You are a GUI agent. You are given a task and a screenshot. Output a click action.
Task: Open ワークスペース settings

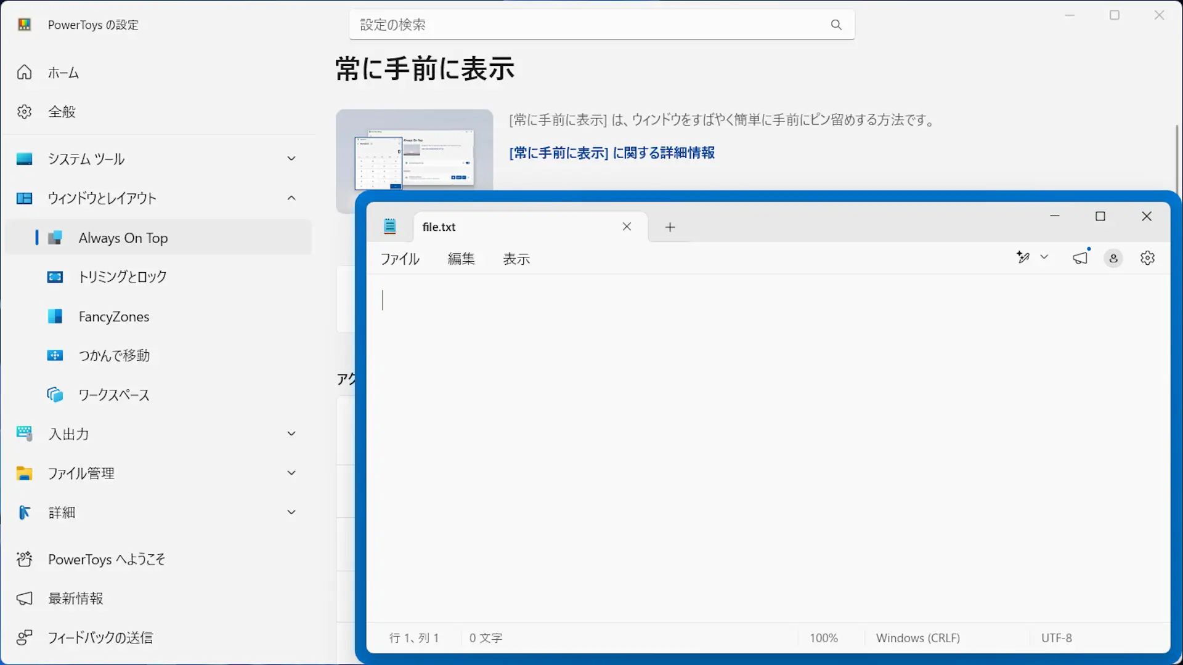pos(158,395)
